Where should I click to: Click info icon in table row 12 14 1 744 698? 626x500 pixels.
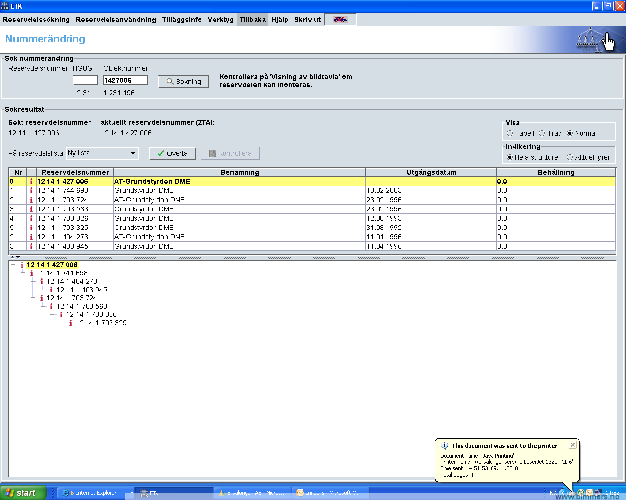[x=31, y=190]
